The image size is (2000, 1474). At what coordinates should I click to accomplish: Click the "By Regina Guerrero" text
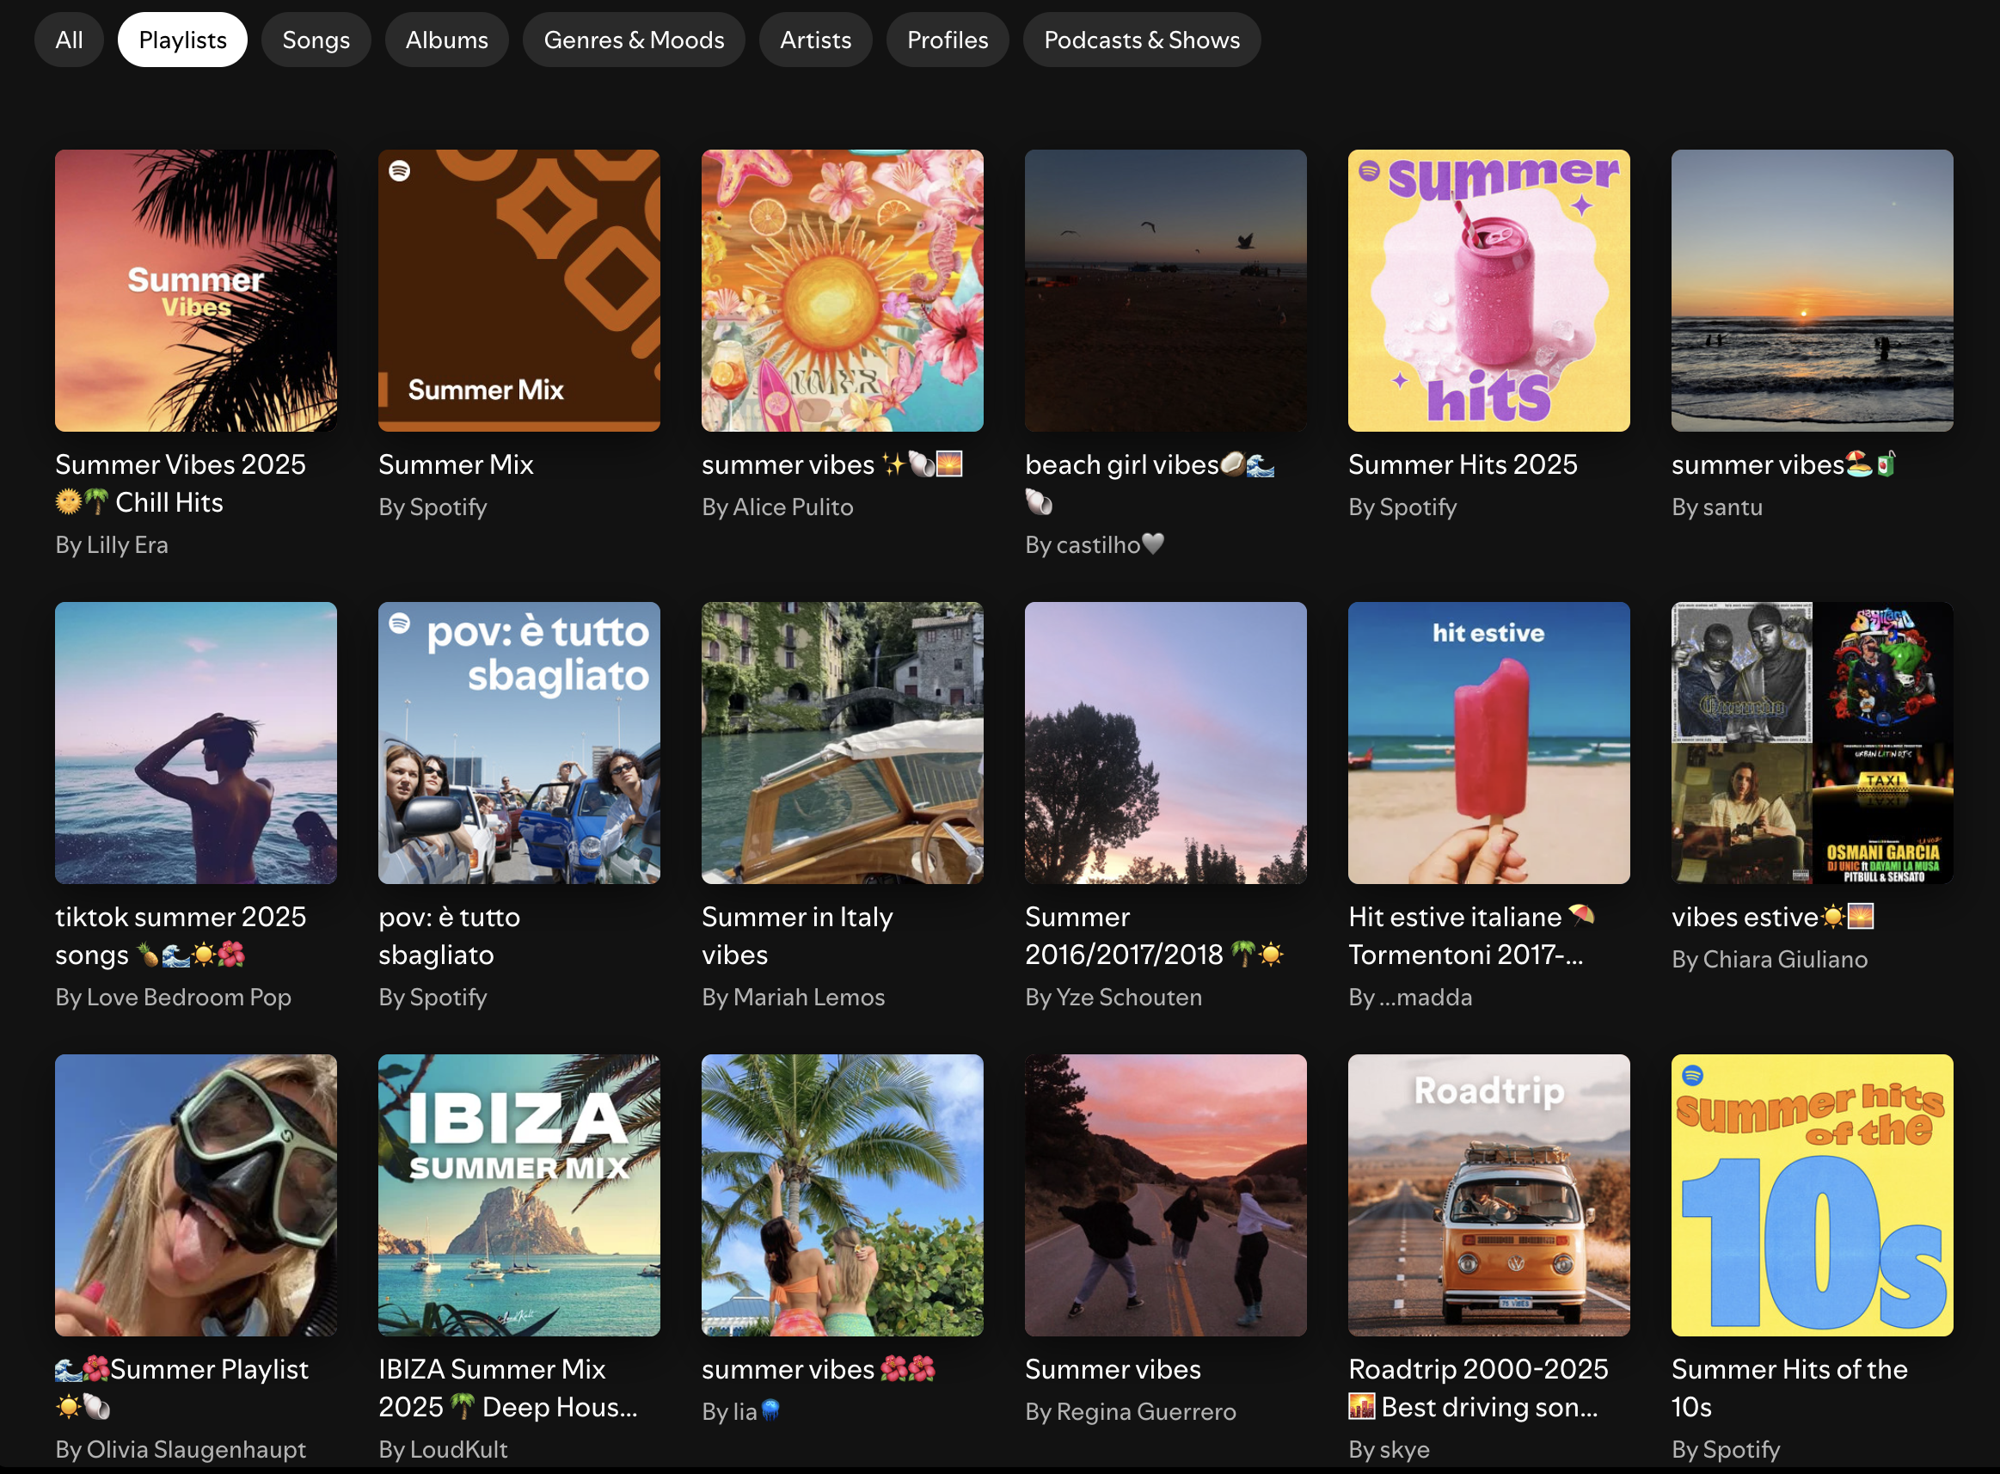pos(1130,1411)
